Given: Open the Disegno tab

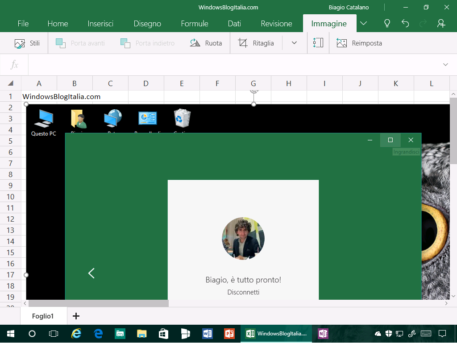Looking at the screenshot, I should pyautogui.click(x=147, y=24).
